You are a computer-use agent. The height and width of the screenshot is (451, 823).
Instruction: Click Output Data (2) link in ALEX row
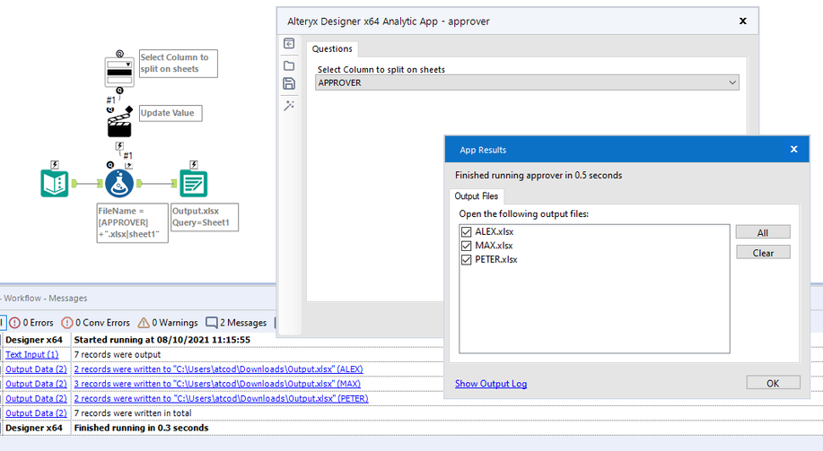pos(36,369)
